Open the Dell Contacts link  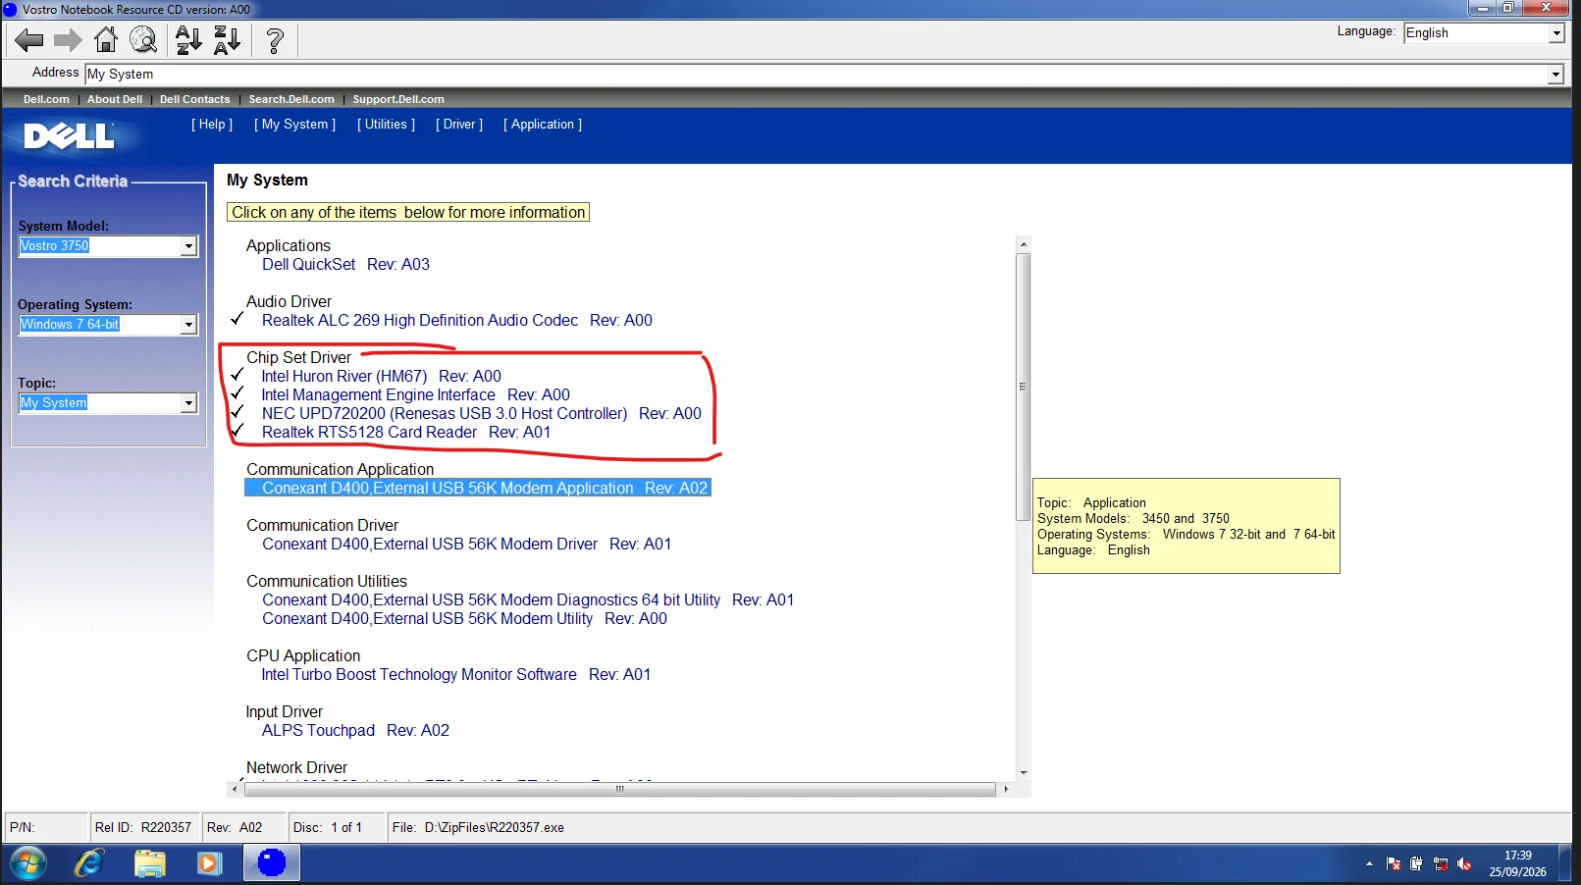click(x=194, y=100)
